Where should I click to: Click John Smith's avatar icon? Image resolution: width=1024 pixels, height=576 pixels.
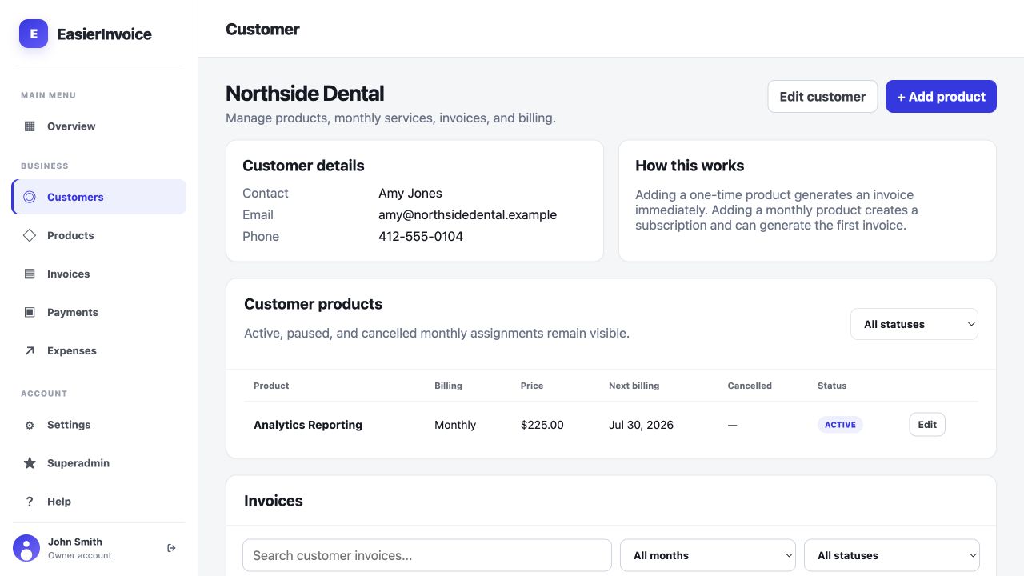coord(26,548)
